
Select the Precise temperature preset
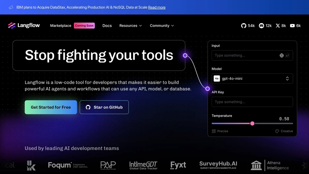(x=220, y=131)
